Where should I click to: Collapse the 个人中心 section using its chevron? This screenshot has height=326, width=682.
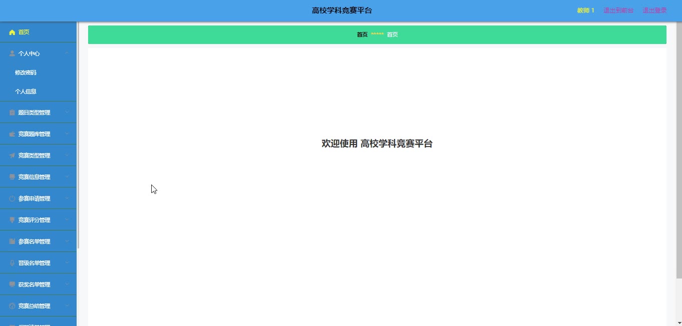click(x=67, y=53)
